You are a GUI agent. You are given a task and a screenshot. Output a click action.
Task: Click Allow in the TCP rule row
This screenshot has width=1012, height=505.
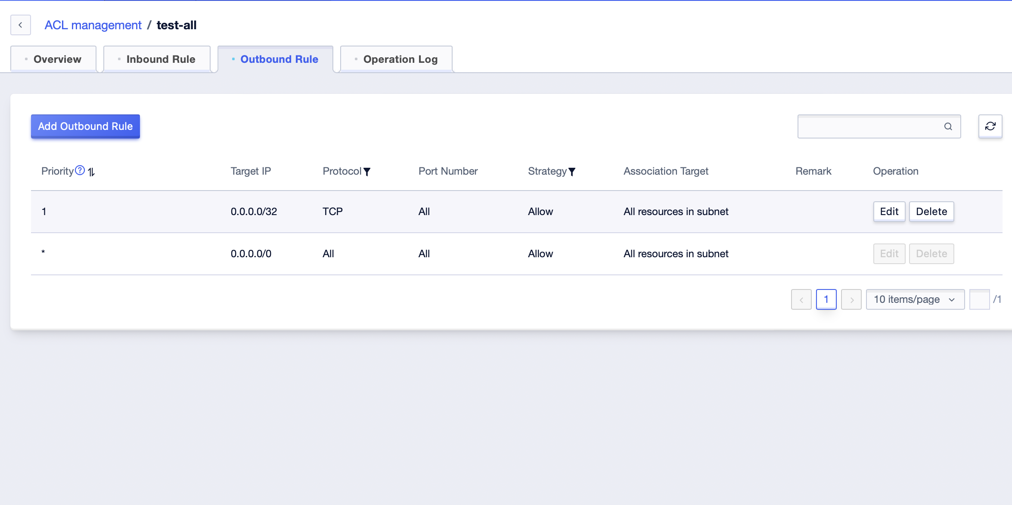(540, 211)
